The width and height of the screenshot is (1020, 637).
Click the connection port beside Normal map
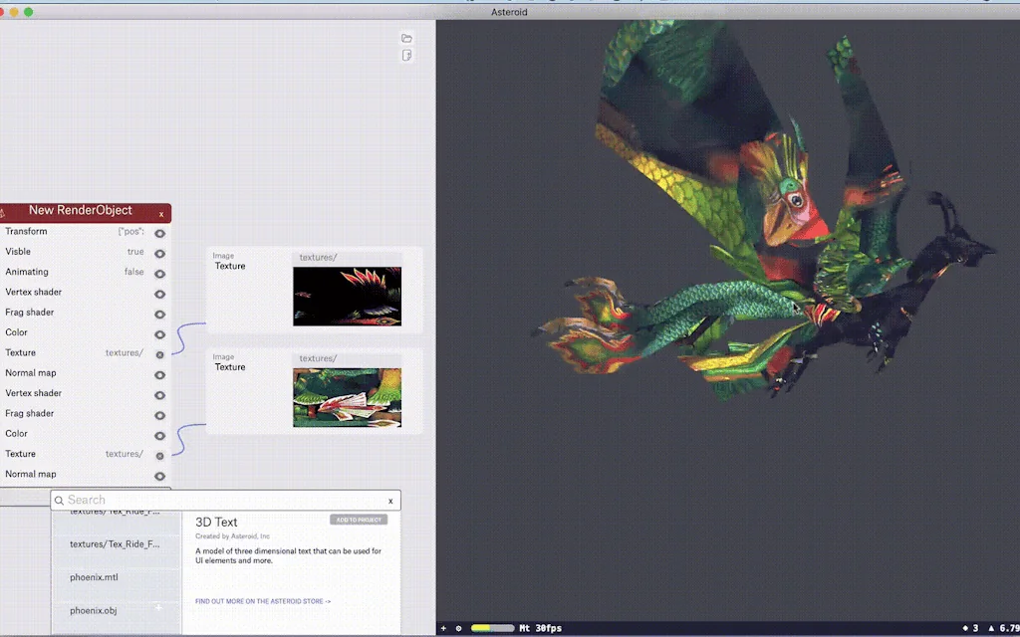pyautogui.click(x=159, y=375)
